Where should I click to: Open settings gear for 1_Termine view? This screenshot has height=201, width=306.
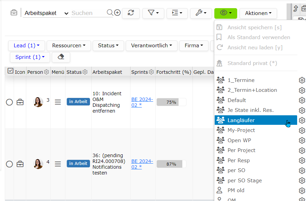302,80
